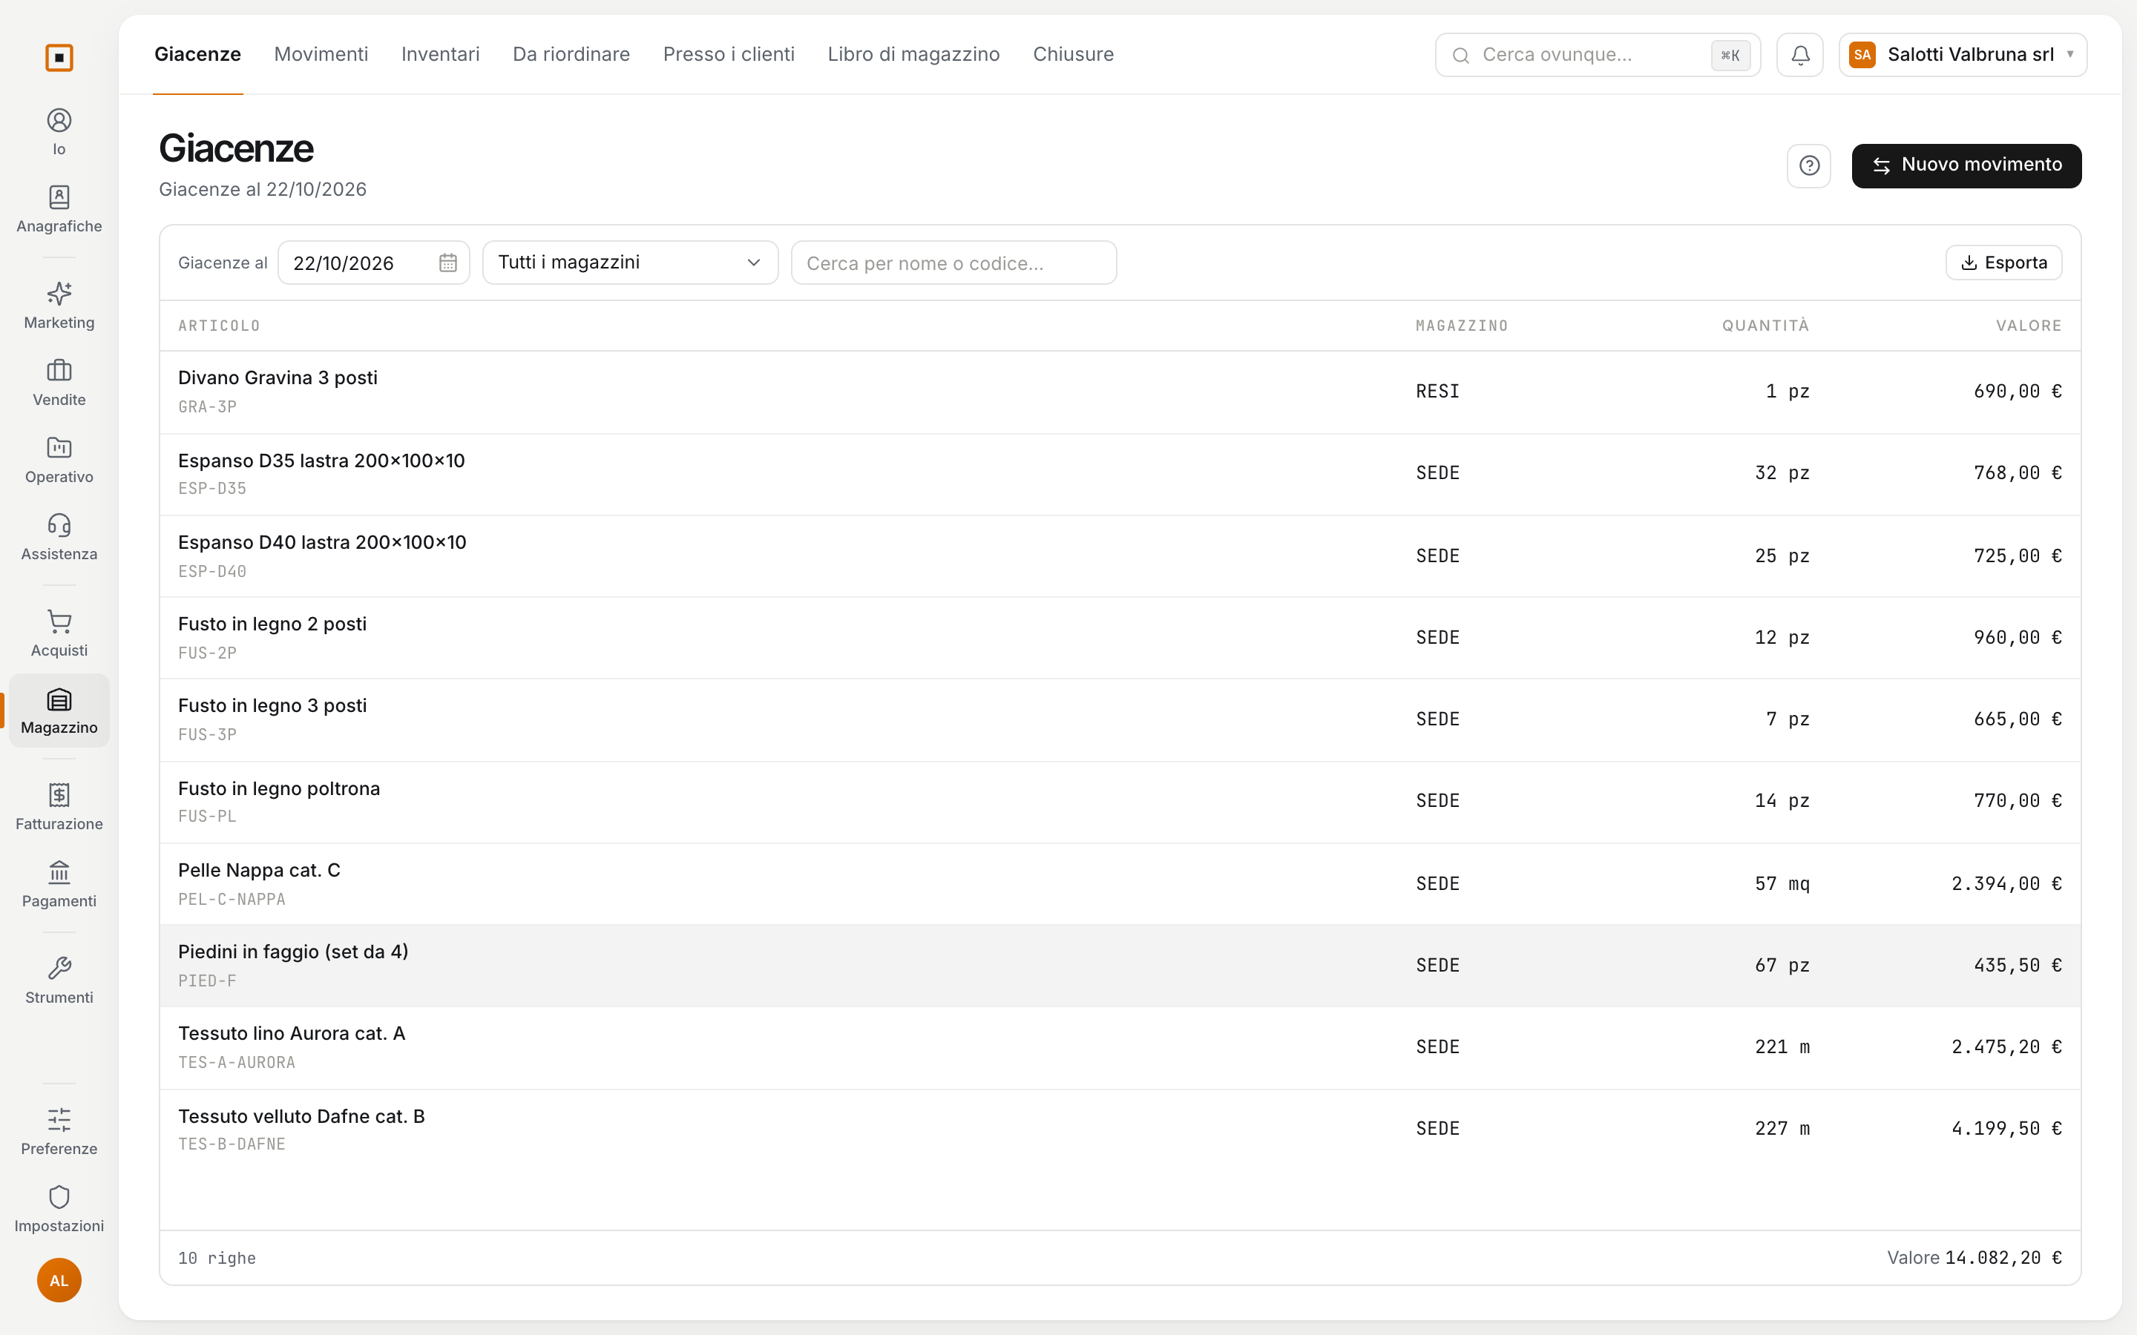Click the Giacenze al date field
2137x1335 pixels.
(373, 263)
